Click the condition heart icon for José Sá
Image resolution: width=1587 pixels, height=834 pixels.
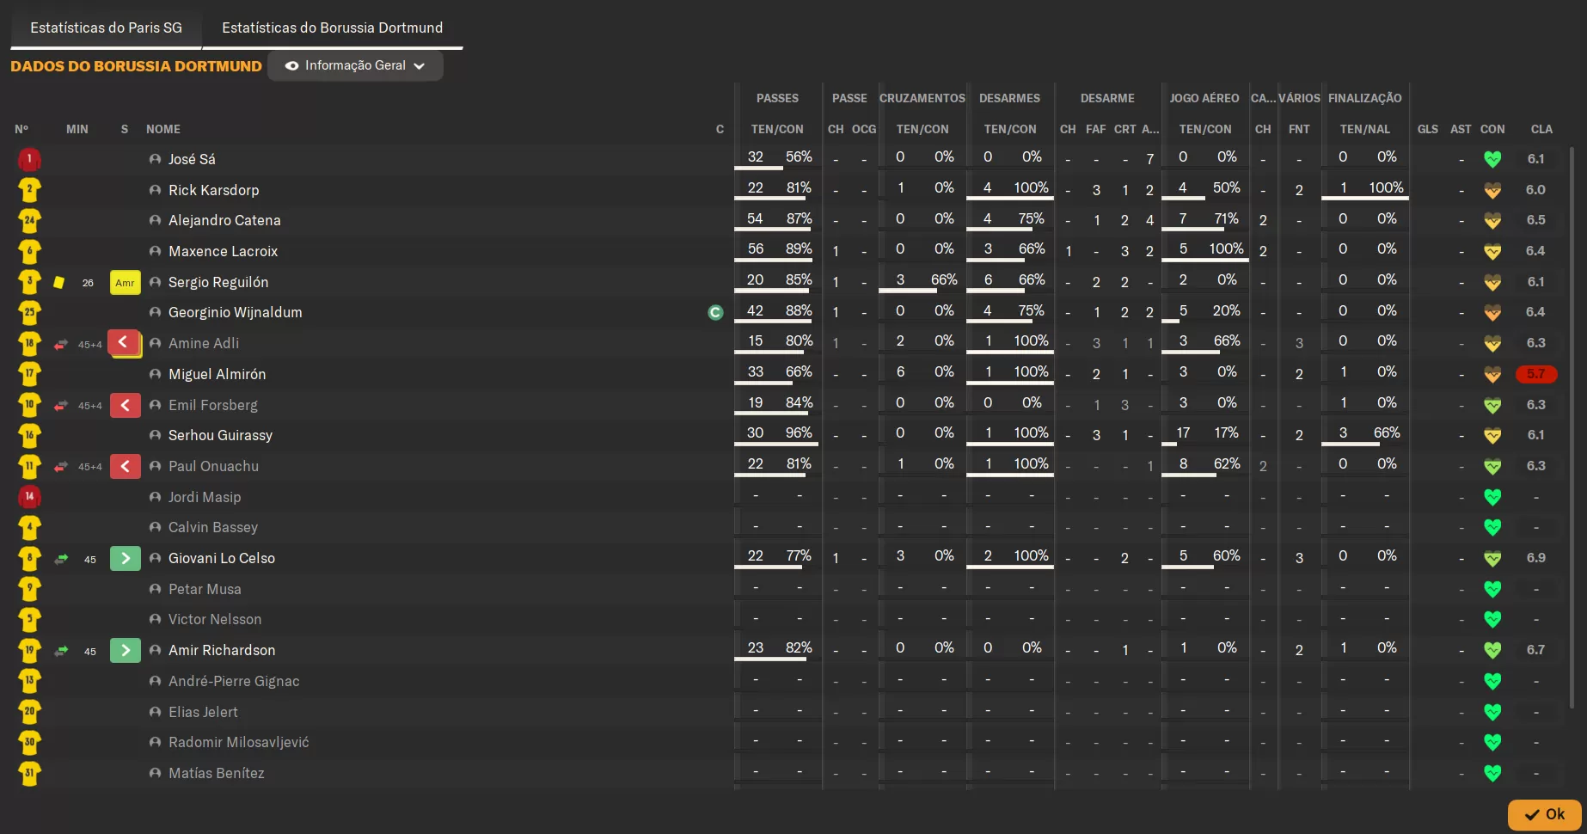pos(1492,159)
